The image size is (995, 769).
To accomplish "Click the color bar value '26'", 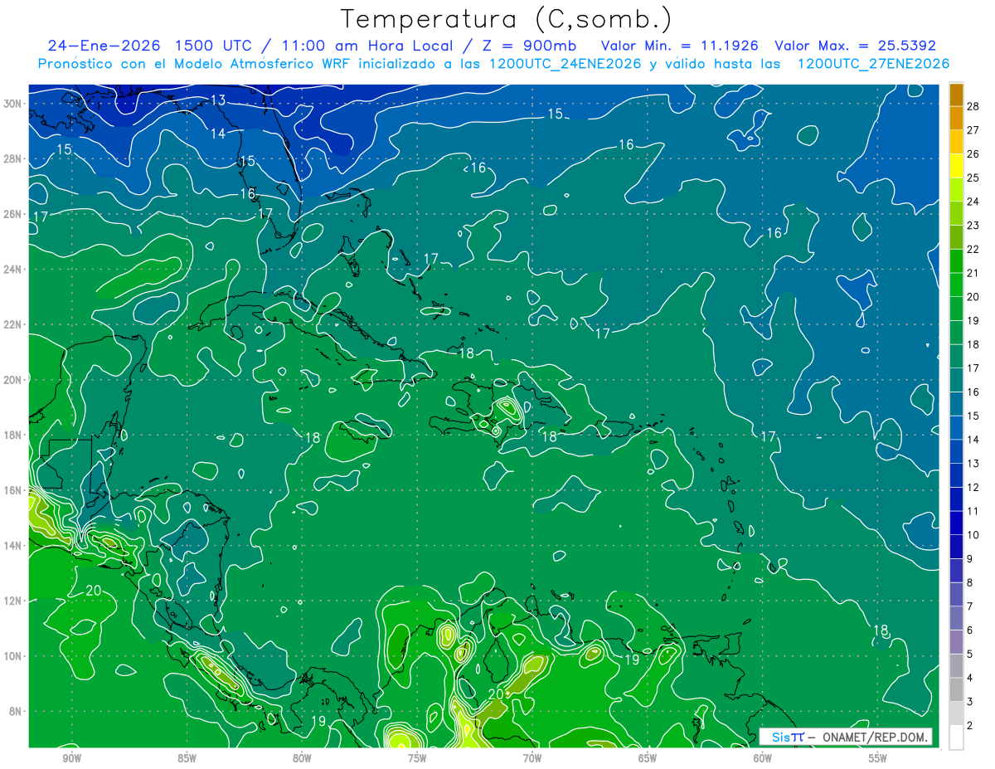I will (973, 154).
